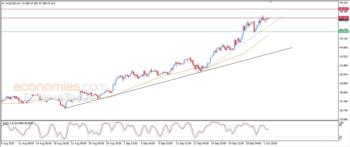Click the 1 Oct 20:00 time label

pos(270,143)
